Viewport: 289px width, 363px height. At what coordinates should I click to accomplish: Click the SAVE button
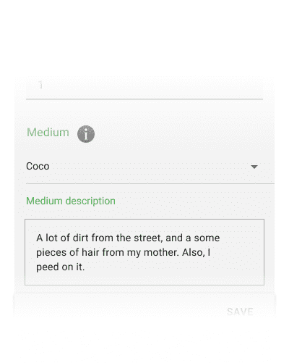240,312
